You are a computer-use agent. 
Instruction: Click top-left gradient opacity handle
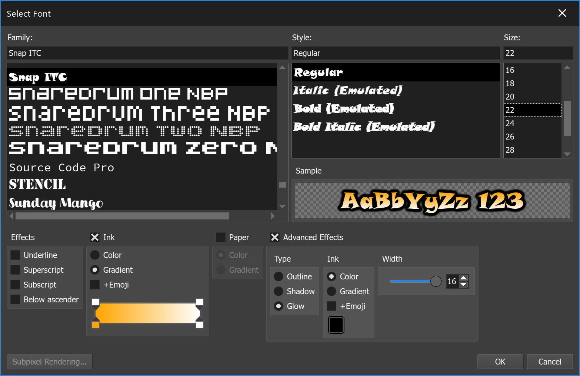96,302
